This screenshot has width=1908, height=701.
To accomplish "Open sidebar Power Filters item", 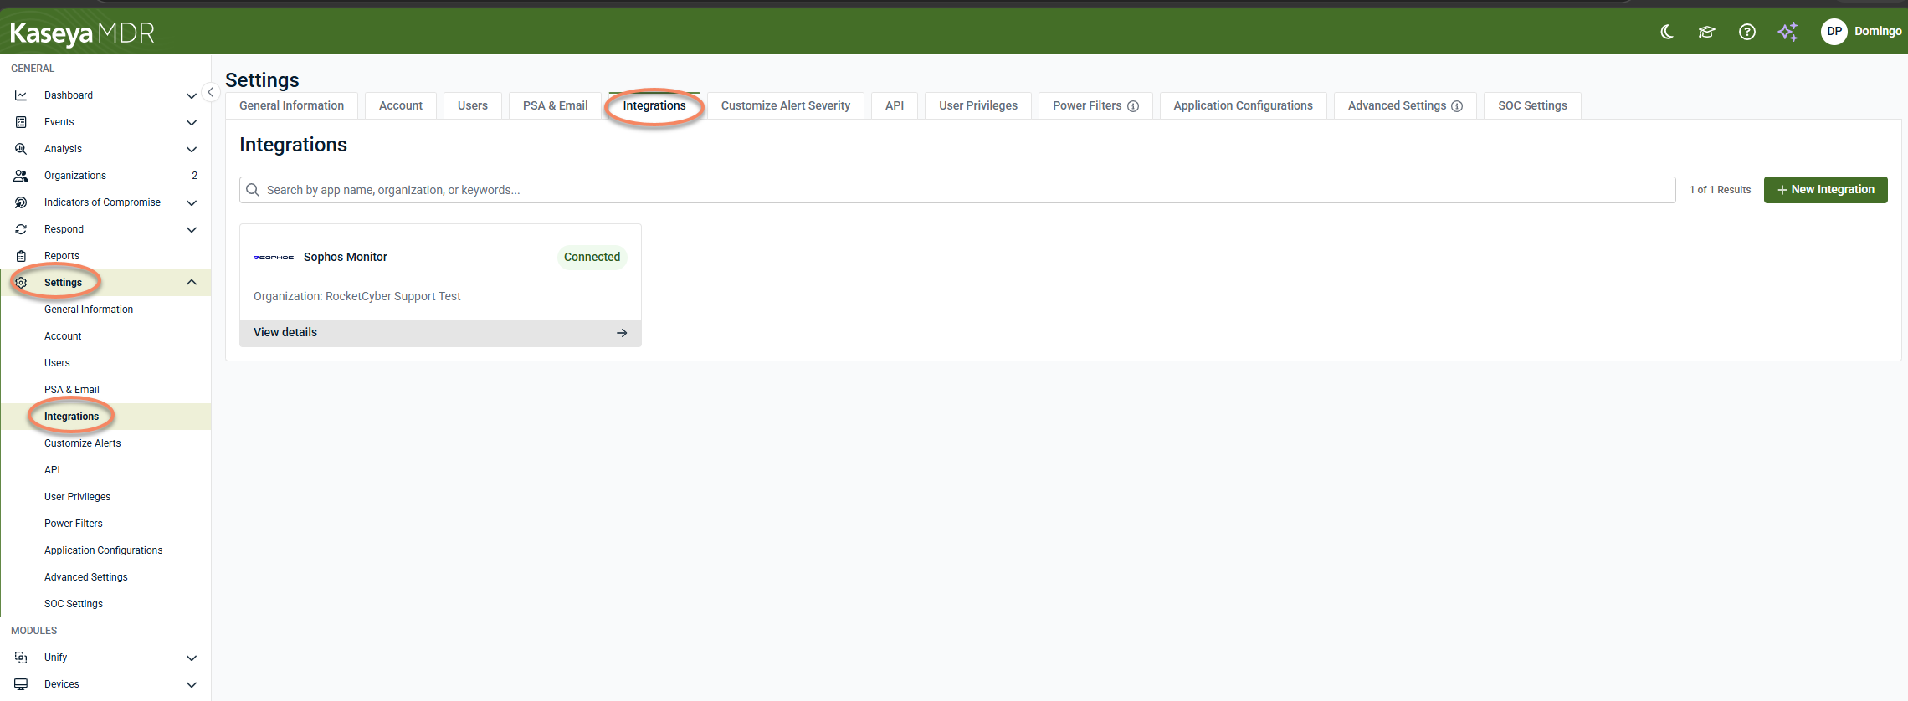I will (x=105, y=524).
